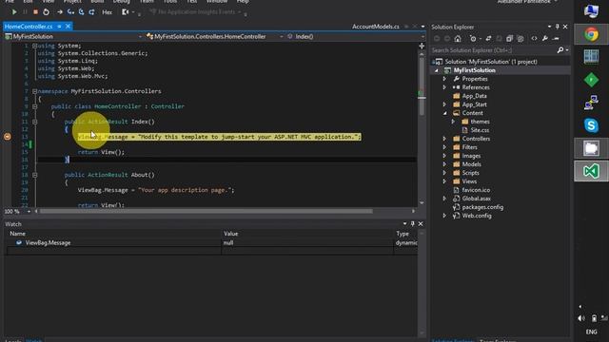Collapse the About() method outline toggle
The height and width of the screenshot is (342, 609).
pyautogui.click(x=34, y=175)
